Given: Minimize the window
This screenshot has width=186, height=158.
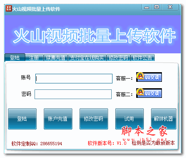Looking at the screenshot, I should point(147,7).
